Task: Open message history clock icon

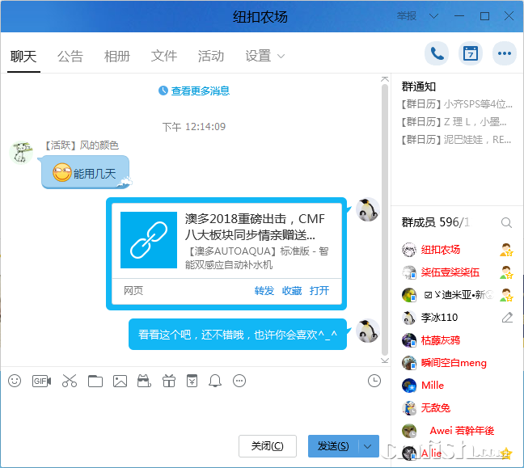Action: pos(374,381)
